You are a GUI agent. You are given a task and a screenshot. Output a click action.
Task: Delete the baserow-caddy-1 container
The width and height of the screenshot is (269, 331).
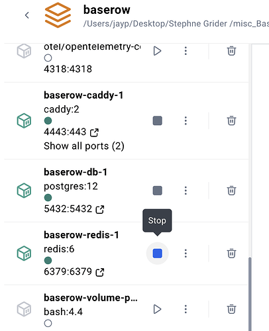(231, 120)
